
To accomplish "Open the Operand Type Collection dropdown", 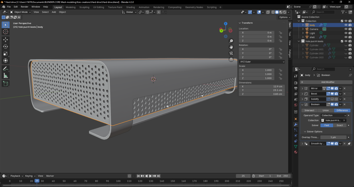I will coord(334,116).
